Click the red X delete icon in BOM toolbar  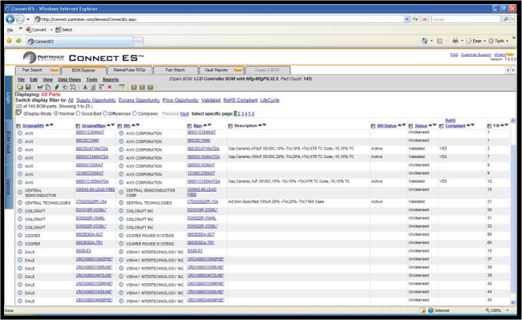[x=110, y=87]
